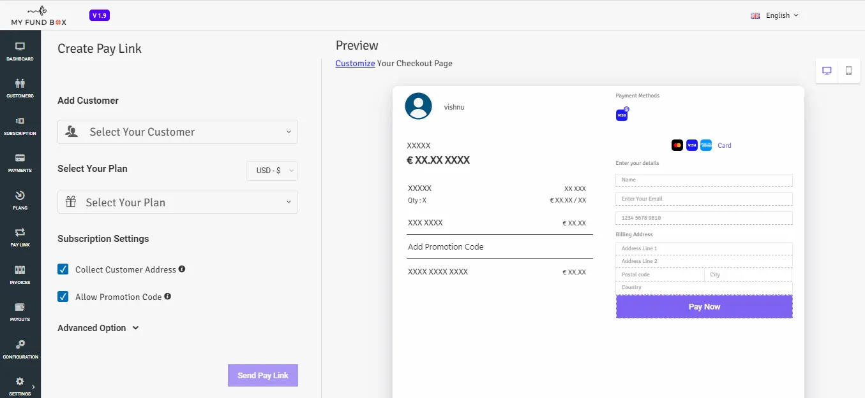This screenshot has height=398, width=865.
Task: Click Add Promotion Code text
Action: click(446, 246)
